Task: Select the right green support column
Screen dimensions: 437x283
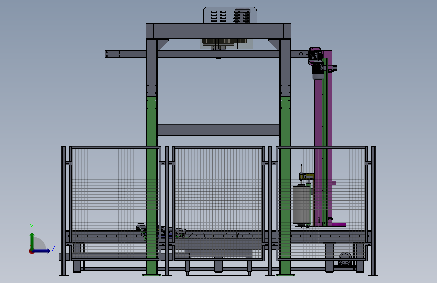Action: tap(285, 186)
